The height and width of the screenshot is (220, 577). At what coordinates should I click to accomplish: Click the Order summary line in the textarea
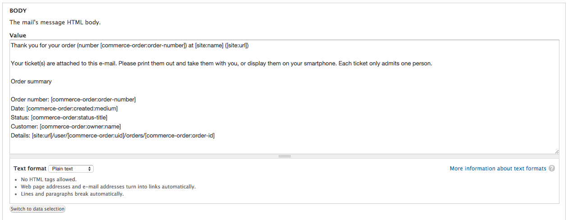(31, 82)
